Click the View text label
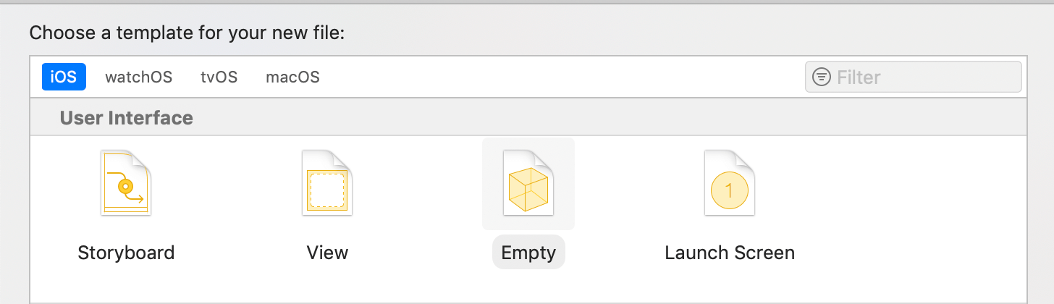 pos(327,253)
